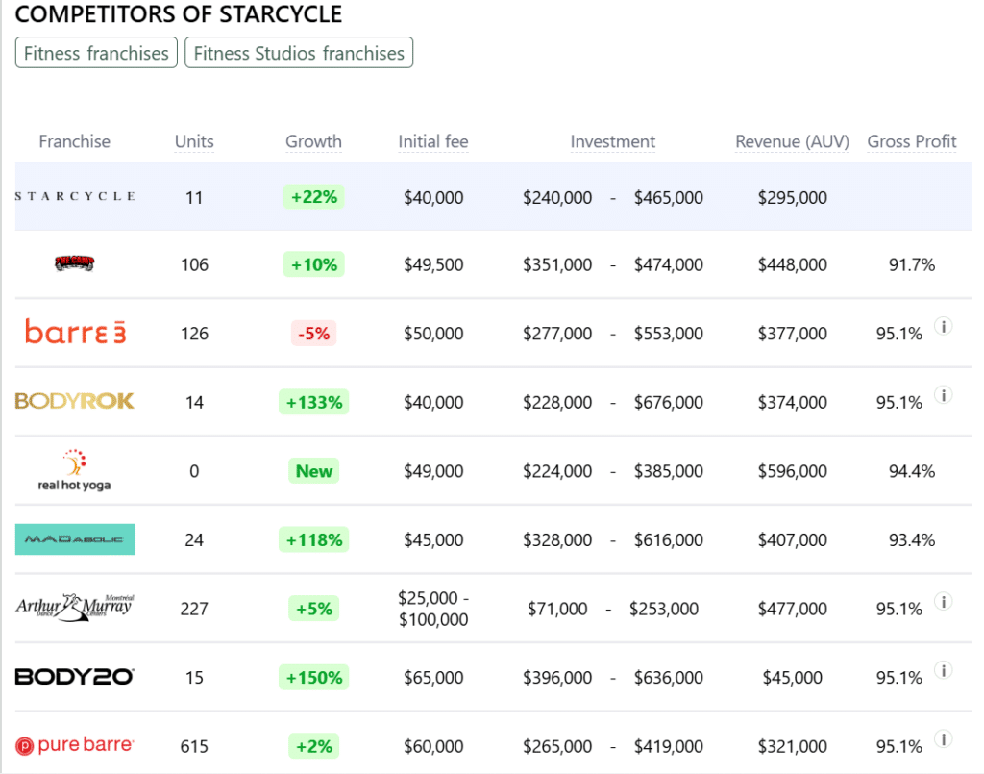Click the Units column header

(x=194, y=141)
